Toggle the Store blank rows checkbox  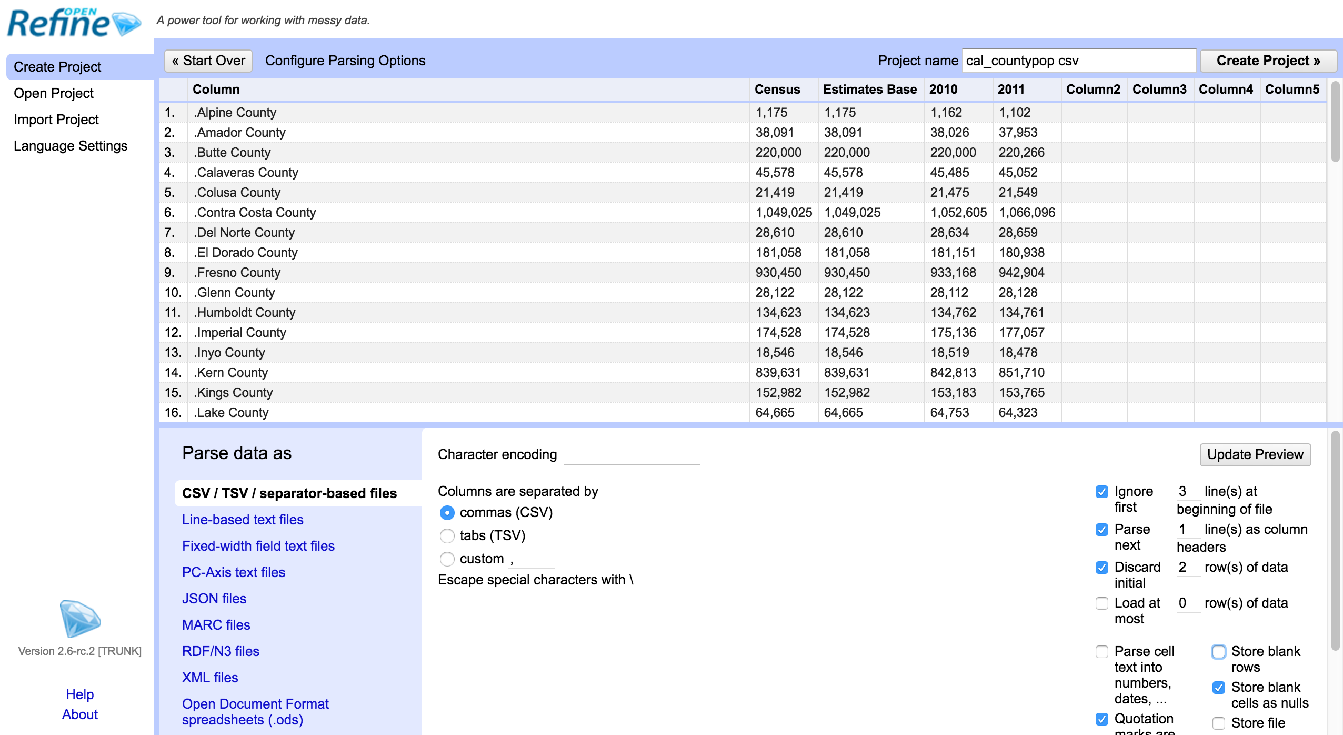point(1218,652)
